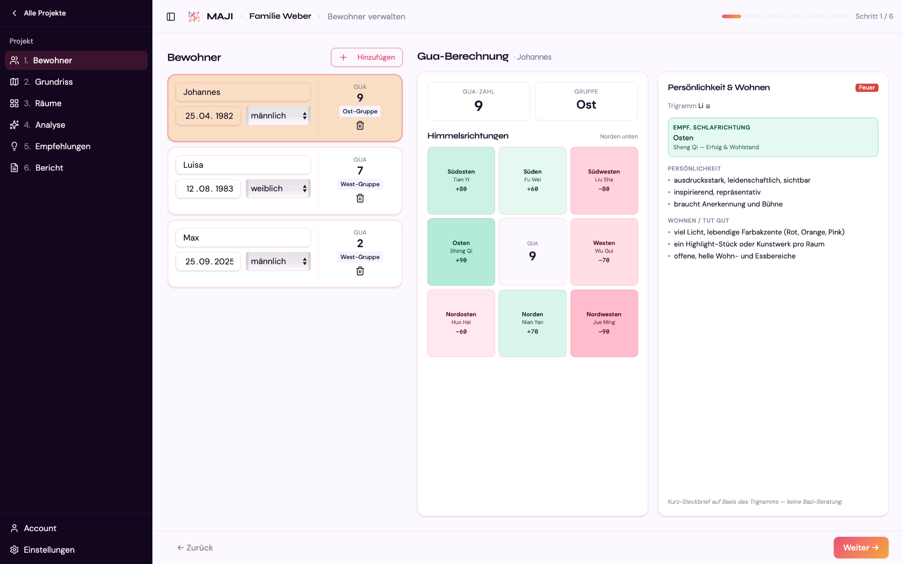Screen dimensions: 903x564
Task: Edit Luisa's name field
Action: [x=243, y=165]
